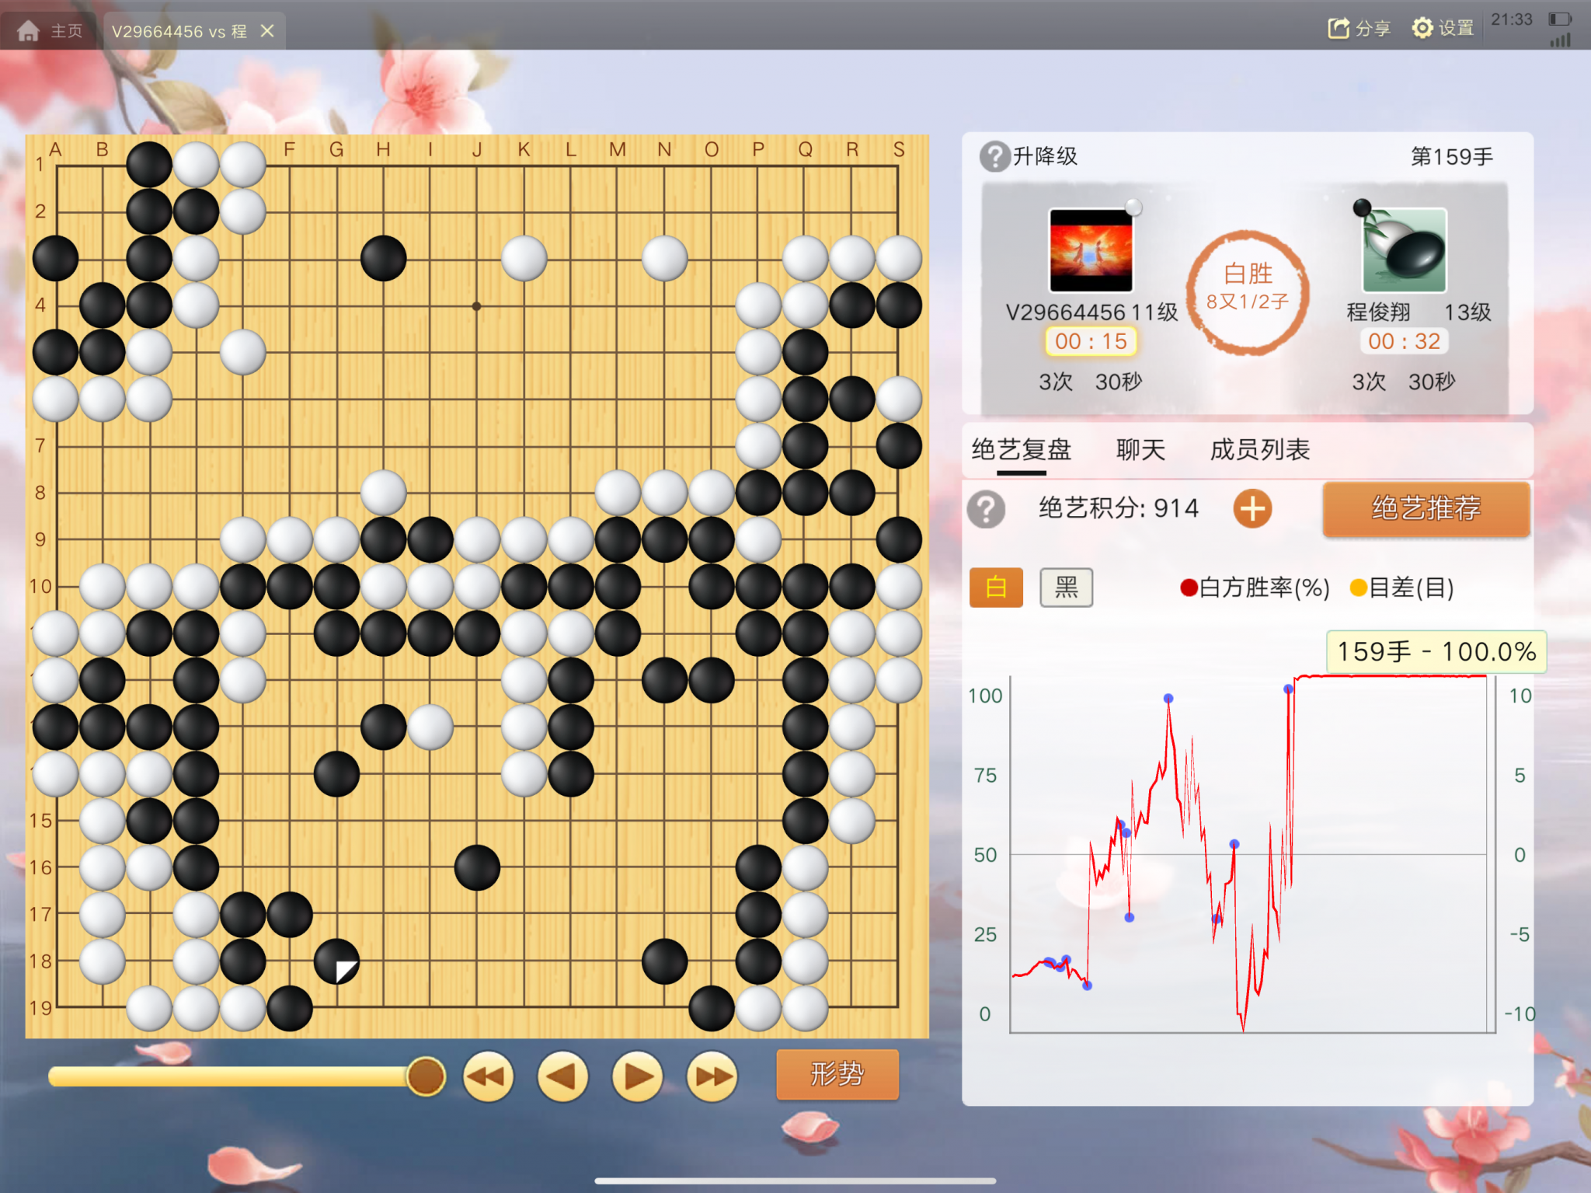Open the 设置 settings gear
The width and height of the screenshot is (1591, 1193).
pos(1422,29)
